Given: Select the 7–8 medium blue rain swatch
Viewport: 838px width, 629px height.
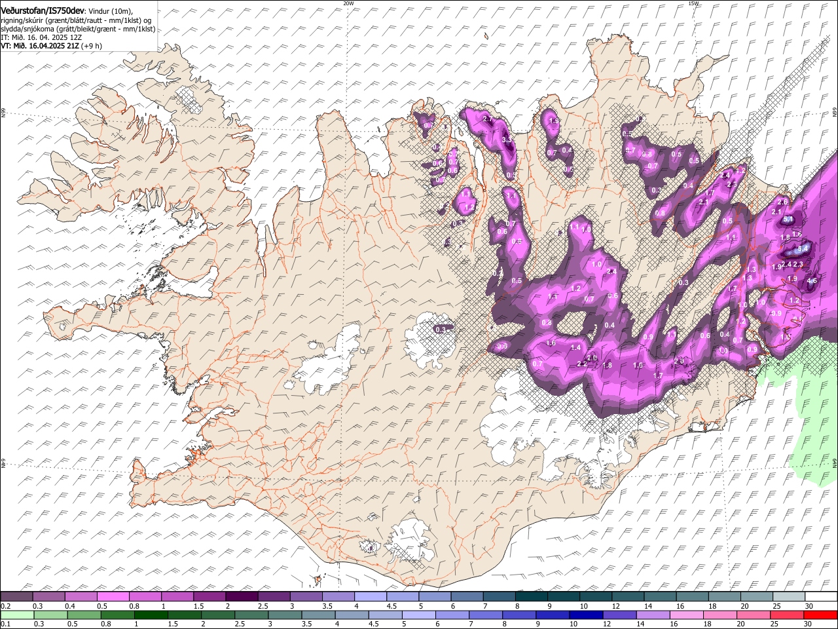Looking at the screenshot, I should pos(486,615).
